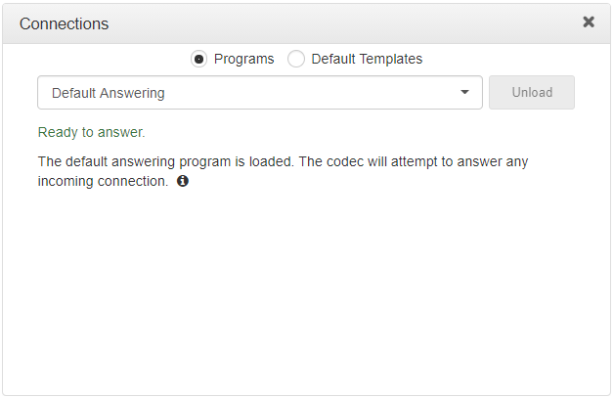Viewport: 614px width, 398px height.
Task: Click the inner dot of the Programs radio
Action: pyautogui.click(x=199, y=59)
